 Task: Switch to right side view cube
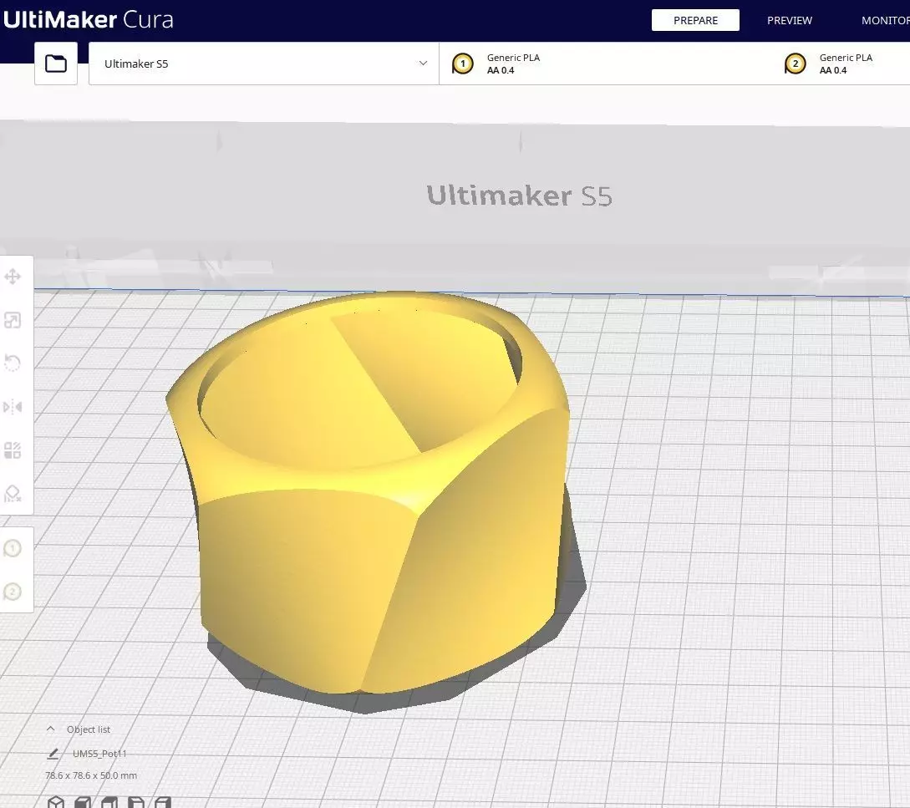(x=162, y=802)
